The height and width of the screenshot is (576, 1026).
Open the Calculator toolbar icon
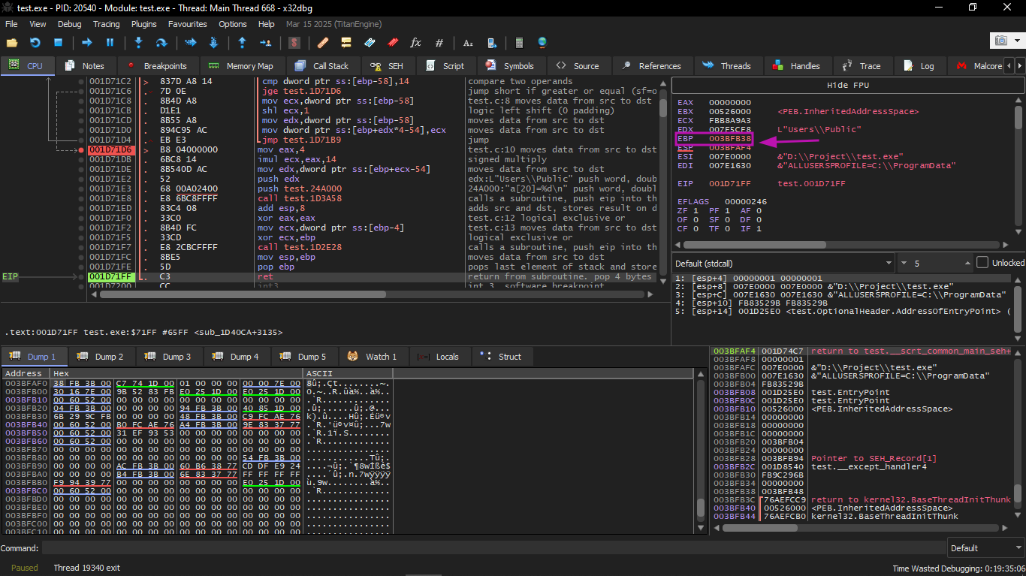coord(518,43)
